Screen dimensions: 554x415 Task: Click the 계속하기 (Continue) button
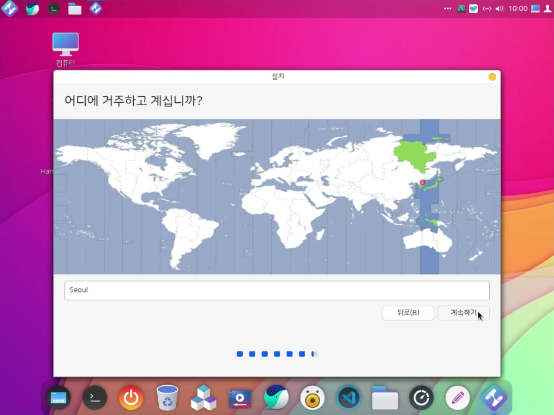click(463, 313)
